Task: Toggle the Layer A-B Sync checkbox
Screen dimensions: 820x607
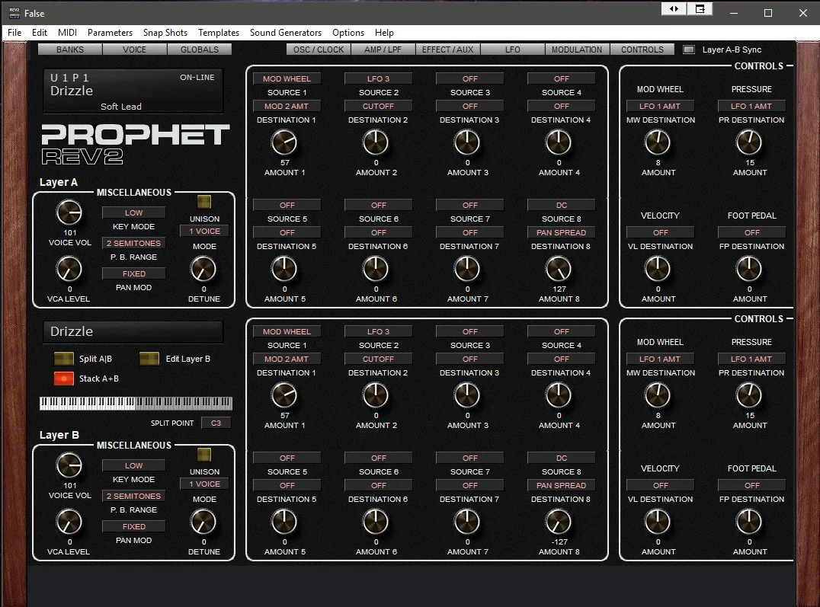Action: coord(689,50)
